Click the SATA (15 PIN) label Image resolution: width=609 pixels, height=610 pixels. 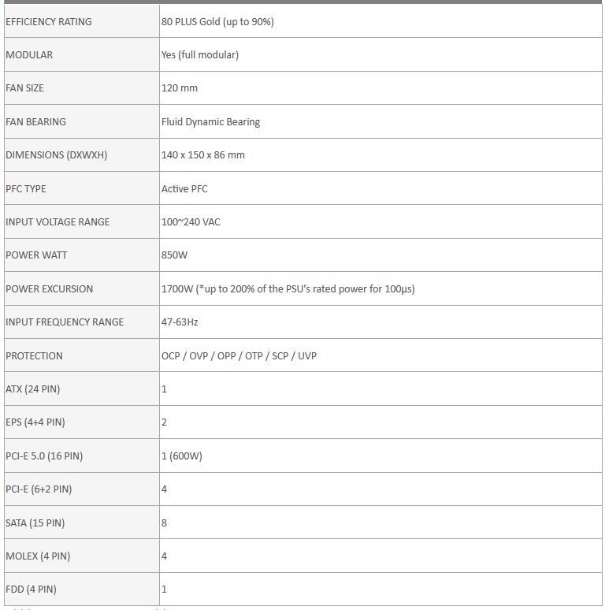[x=35, y=523]
